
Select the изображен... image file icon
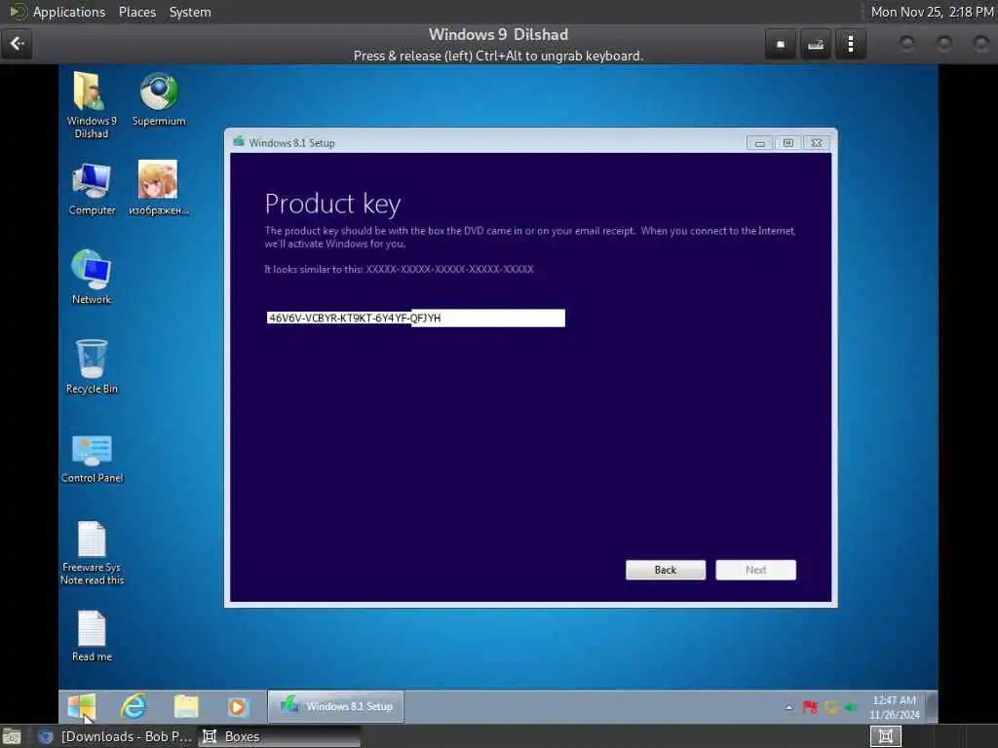click(159, 188)
